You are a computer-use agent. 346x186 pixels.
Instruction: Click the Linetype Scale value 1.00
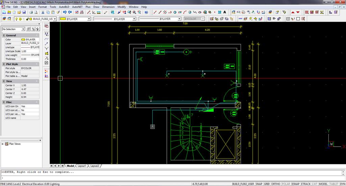point(30,51)
